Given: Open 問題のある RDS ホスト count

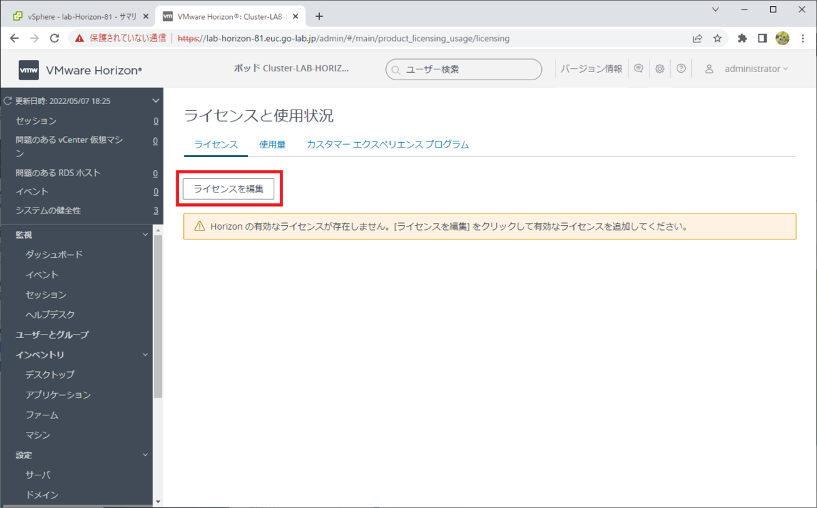Looking at the screenshot, I should (x=155, y=173).
